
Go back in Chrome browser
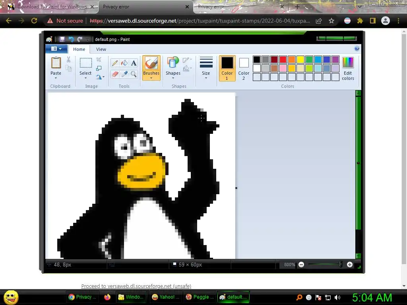9,21
